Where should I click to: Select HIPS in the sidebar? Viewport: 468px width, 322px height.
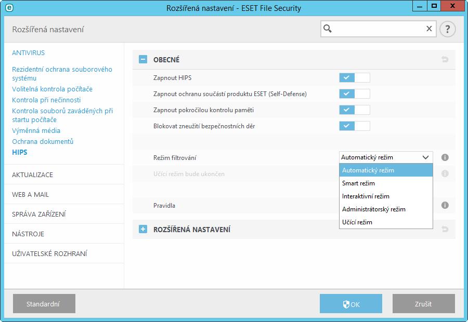(x=19, y=152)
